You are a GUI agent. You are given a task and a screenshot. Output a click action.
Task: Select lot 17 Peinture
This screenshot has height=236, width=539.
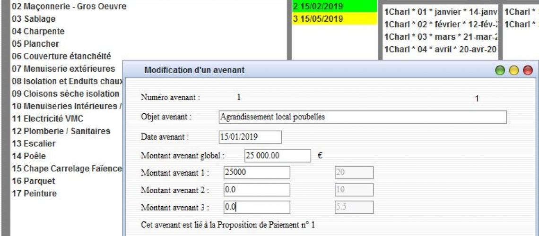35,194
